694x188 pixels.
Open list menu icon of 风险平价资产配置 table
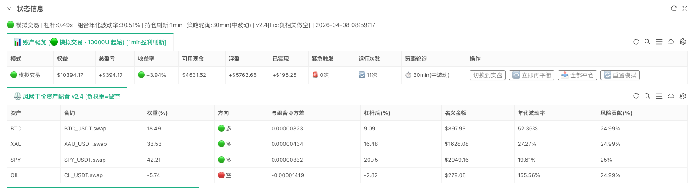tap(659, 96)
